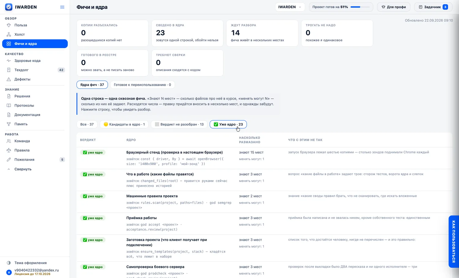Screen dimensions: 459x278
Task: Open Пожелания with badge 5
Action: point(35,160)
